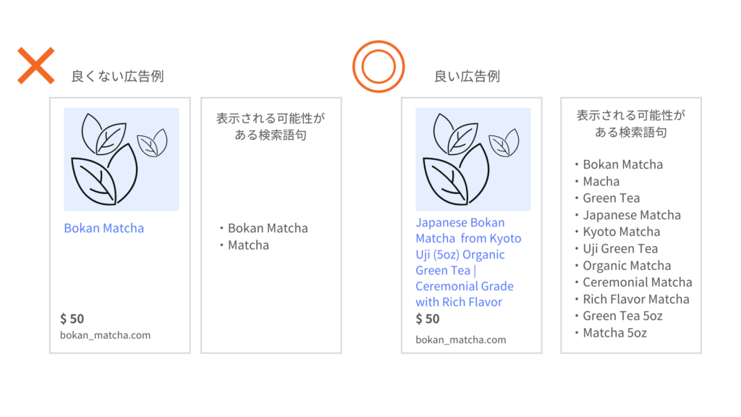Screen dimensions: 741x417
Task: Click the 良くない広告例 heading
Action: tap(117, 76)
